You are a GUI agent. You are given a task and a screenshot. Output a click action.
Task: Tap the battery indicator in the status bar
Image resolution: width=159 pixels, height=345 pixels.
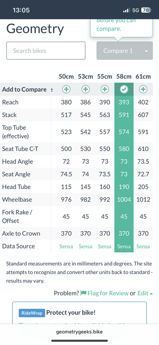click(x=146, y=10)
